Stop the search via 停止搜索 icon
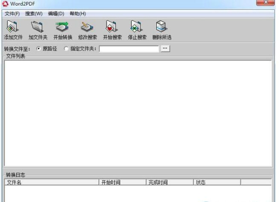The height and width of the screenshot is (202, 279). click(137, 27)
